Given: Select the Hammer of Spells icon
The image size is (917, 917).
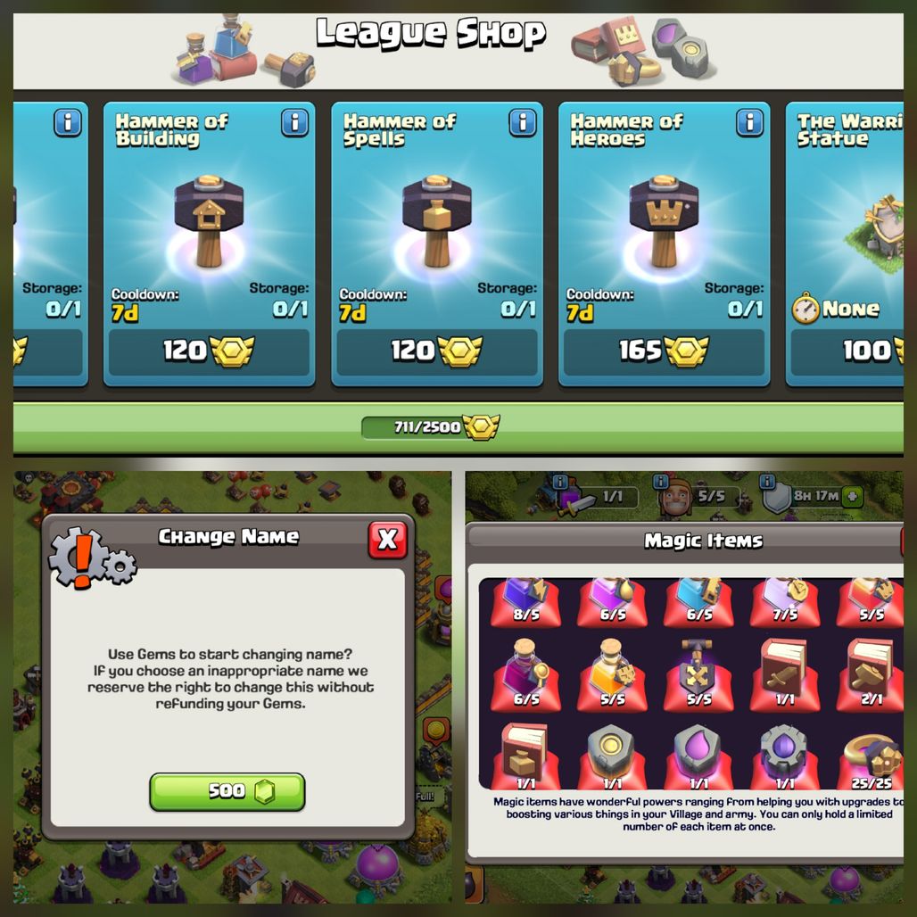Looking at the screenshot, I should click(437, 220).
